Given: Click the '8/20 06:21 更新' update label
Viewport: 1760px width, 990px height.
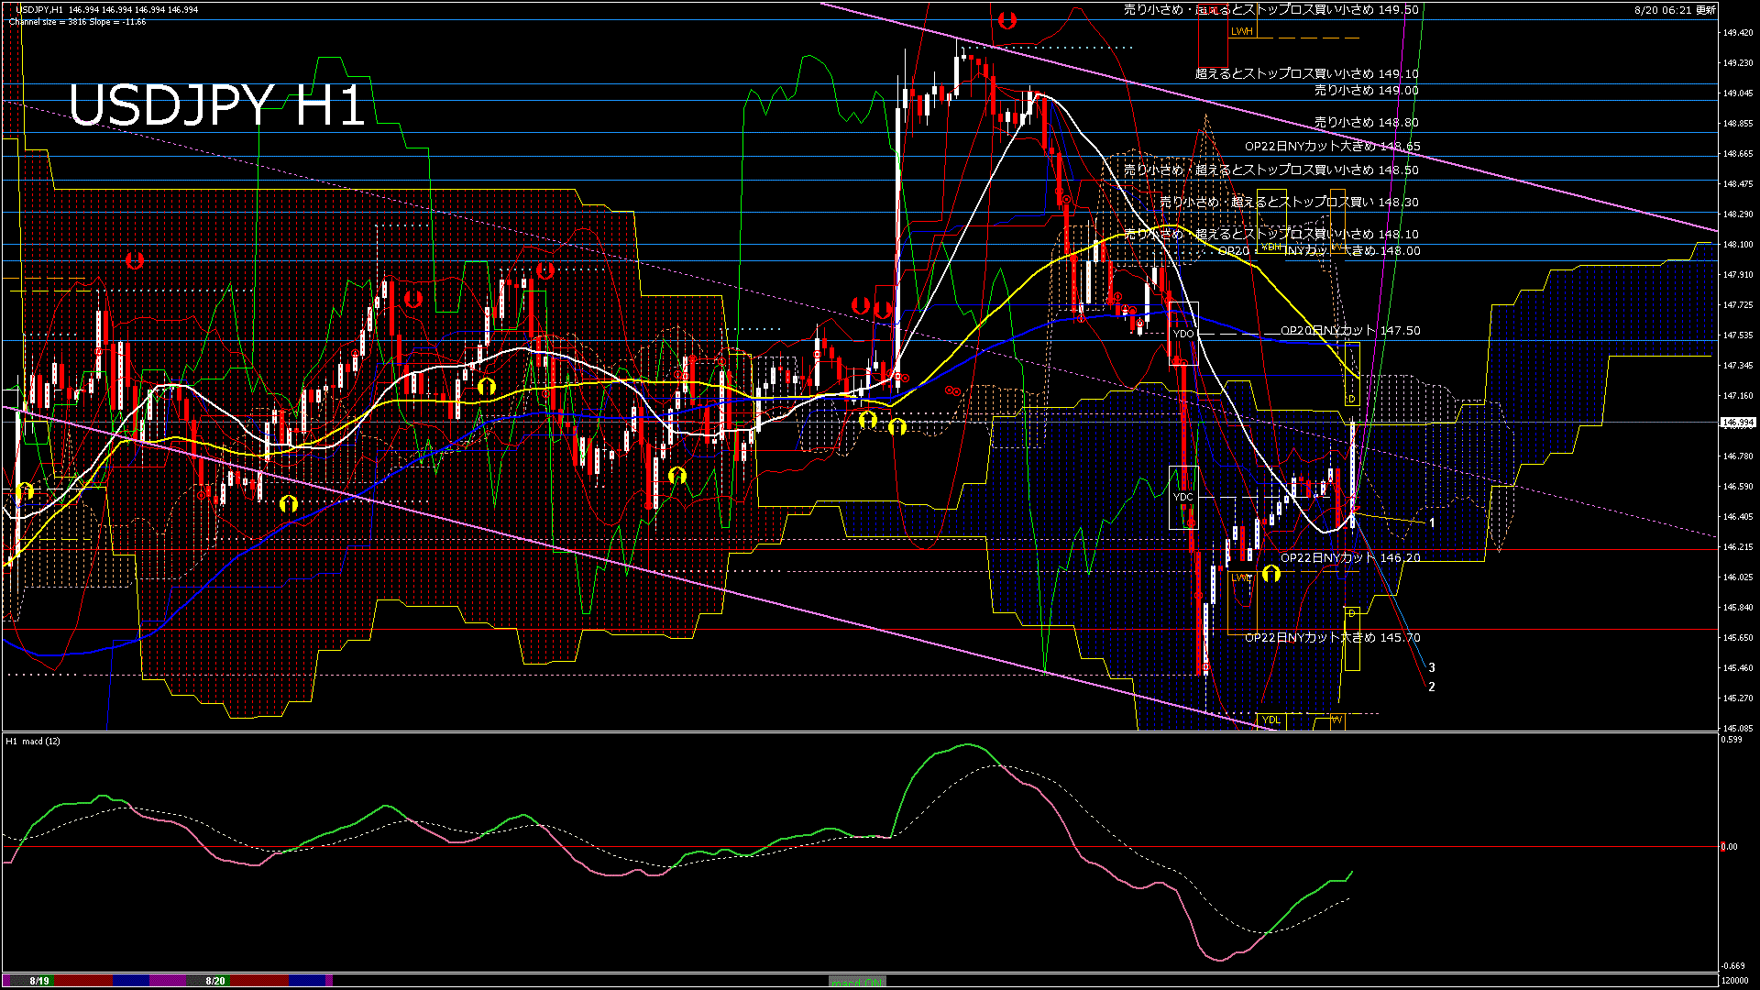Looking at the screenshot, I should (1674, 10).
